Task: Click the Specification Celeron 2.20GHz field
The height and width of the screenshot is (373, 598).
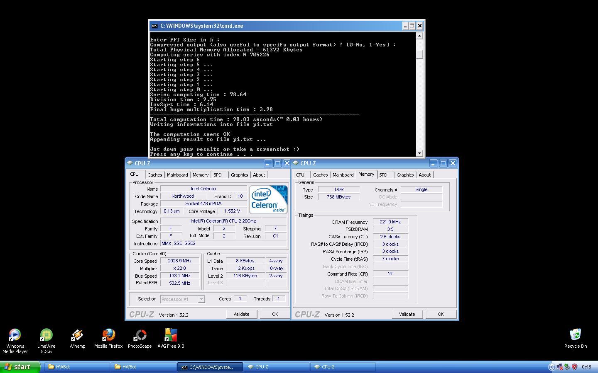Action: tap(223, 221)
